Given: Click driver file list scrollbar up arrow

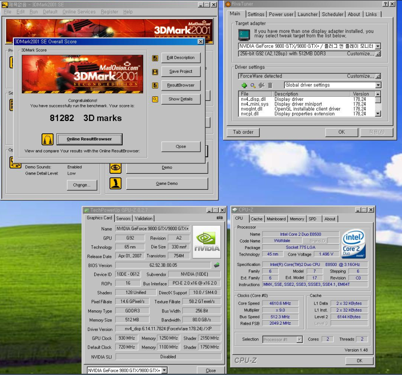Looking at the screenshot, I should coord(378,94).
